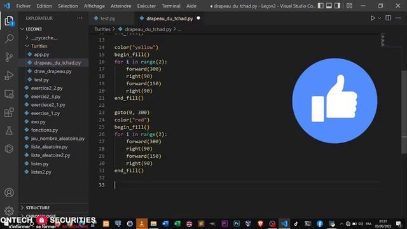
Task: Open jeu_nombre_aleatoire.py file
Action: point(53,139)
